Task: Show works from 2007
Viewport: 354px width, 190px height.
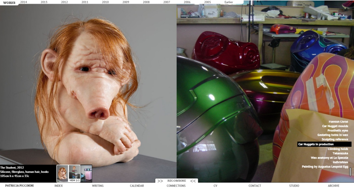Action: point(167,2)
